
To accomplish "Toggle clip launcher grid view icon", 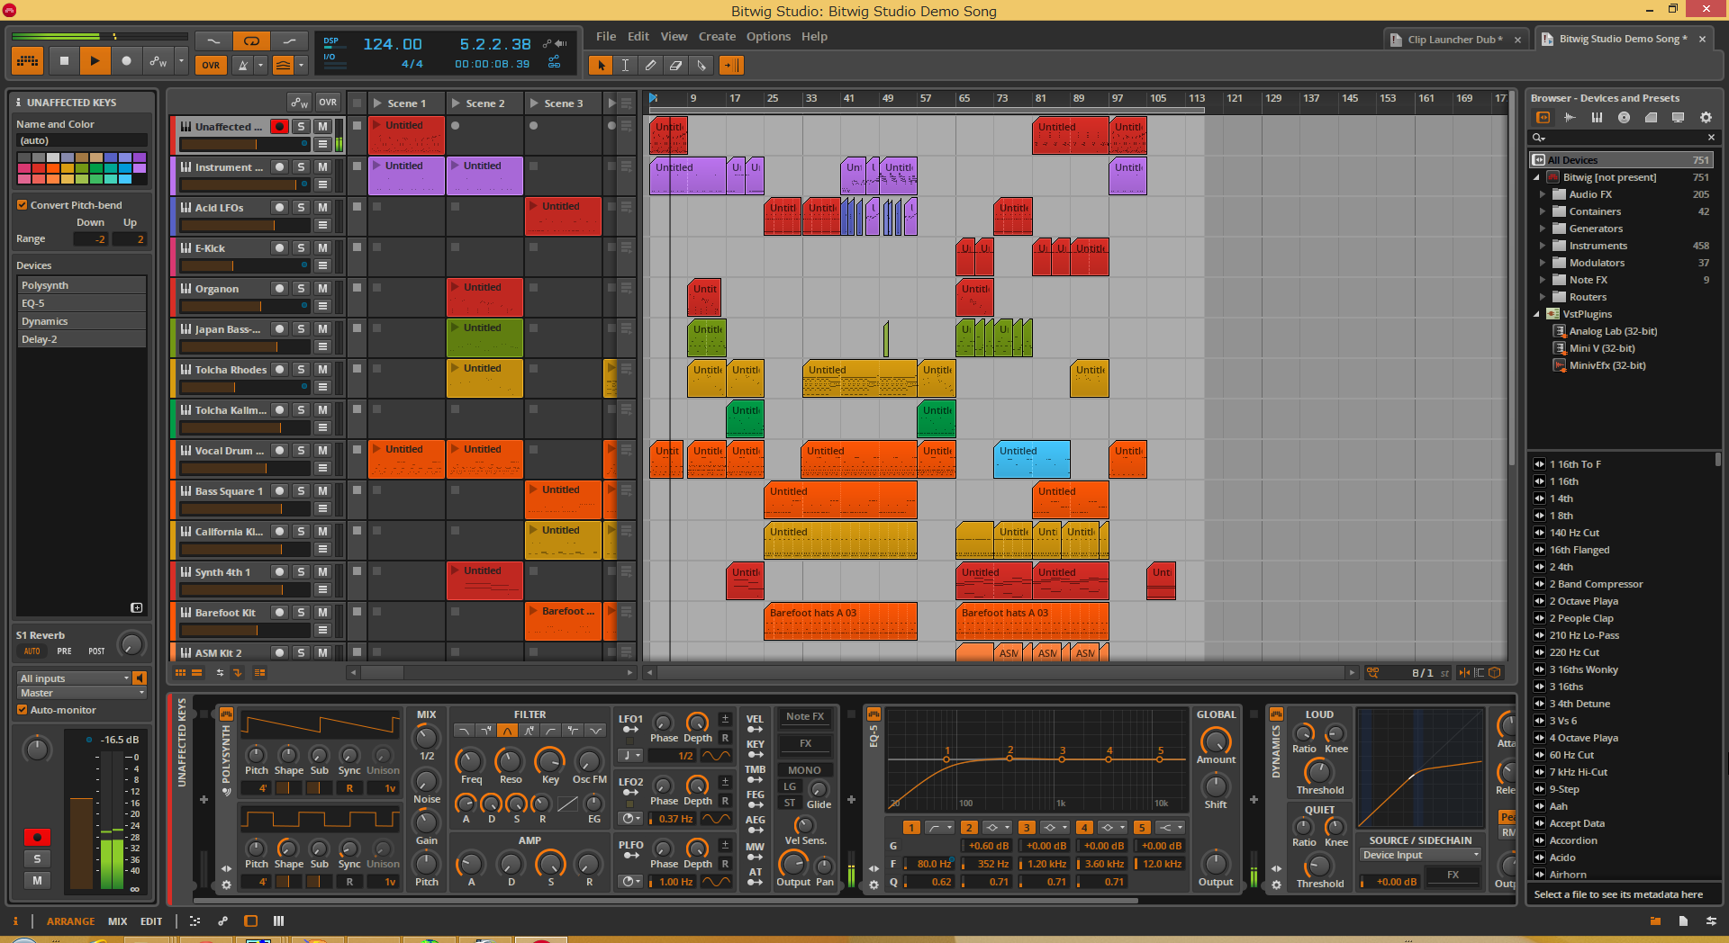I will [x=180, y=672].
